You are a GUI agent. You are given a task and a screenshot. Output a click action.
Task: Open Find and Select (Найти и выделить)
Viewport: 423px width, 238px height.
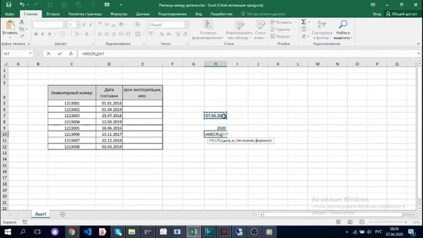[342, 30]
